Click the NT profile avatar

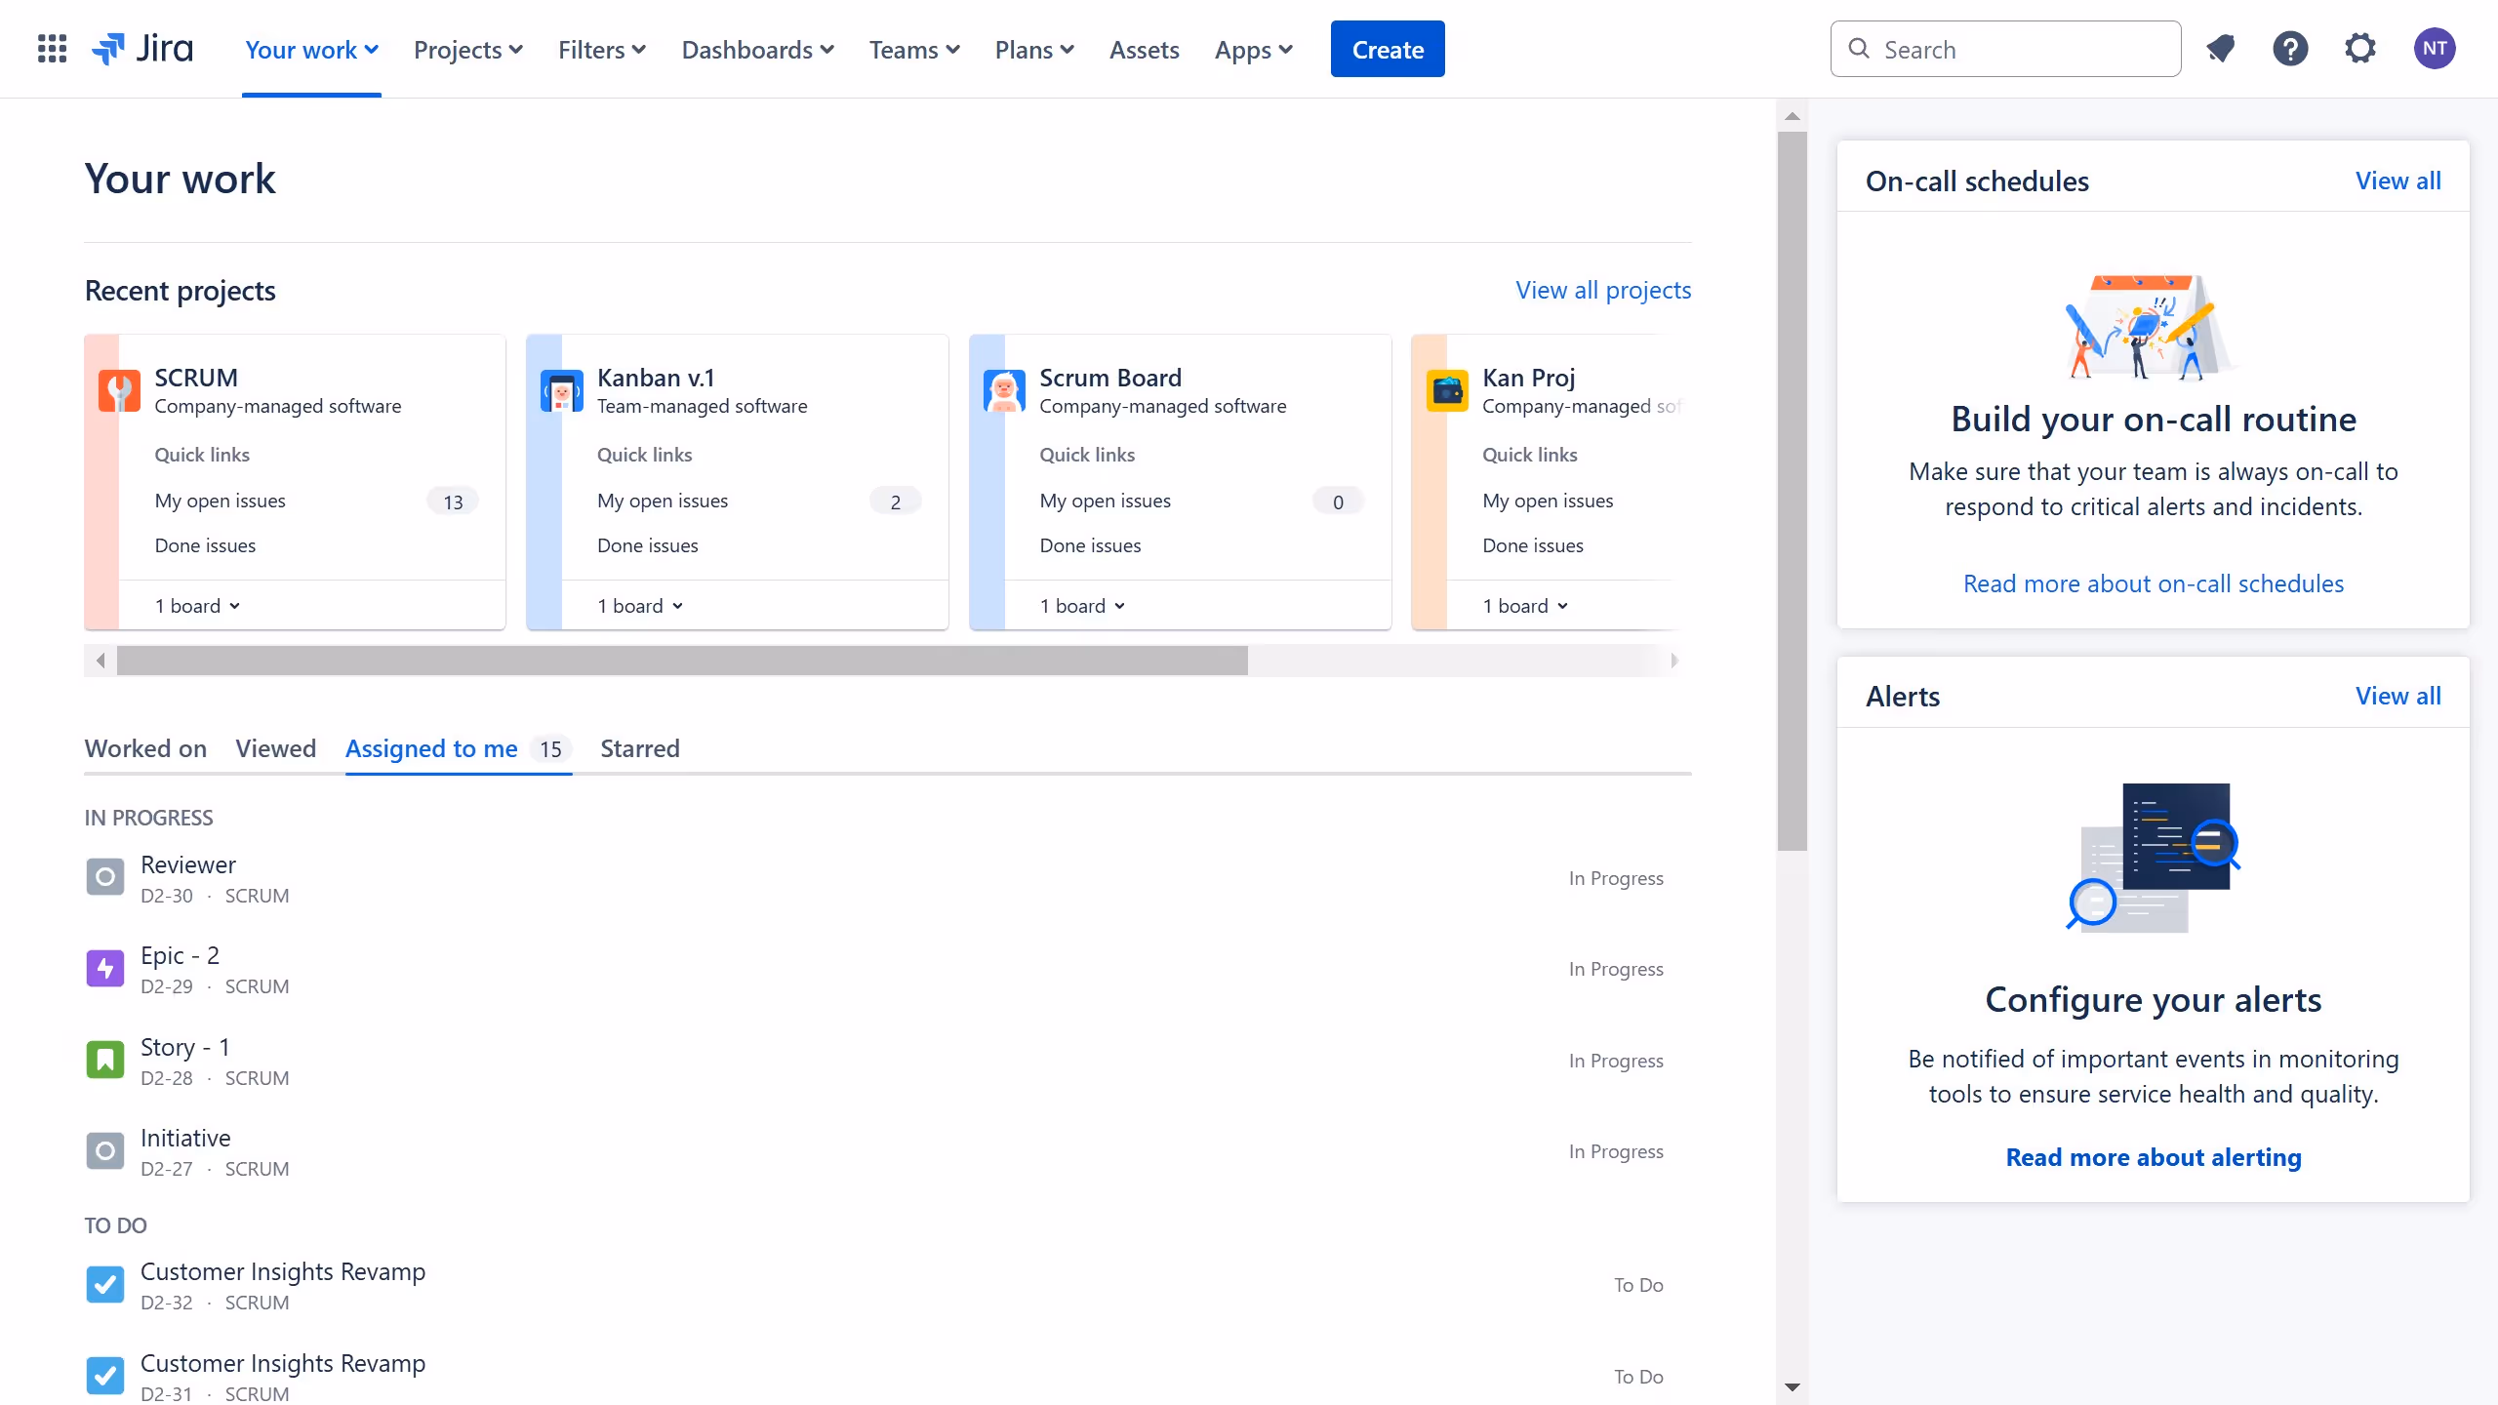[x=2435, y=48]
